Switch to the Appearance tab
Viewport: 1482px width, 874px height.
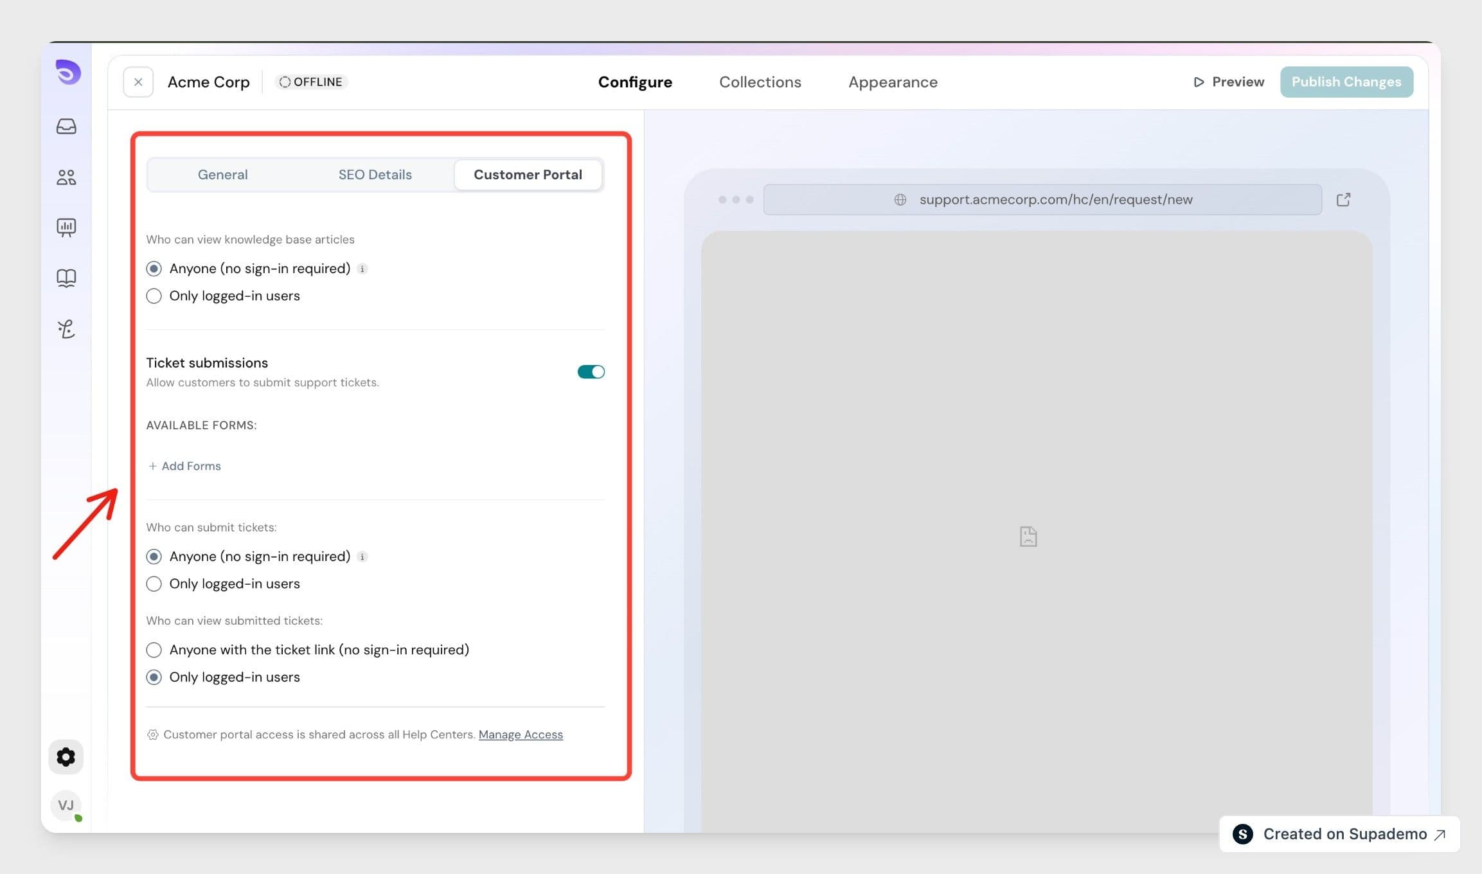point(893,82)
